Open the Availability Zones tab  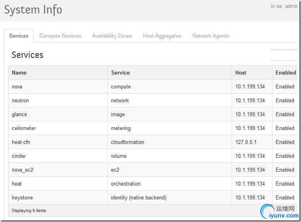click(112, 36)
